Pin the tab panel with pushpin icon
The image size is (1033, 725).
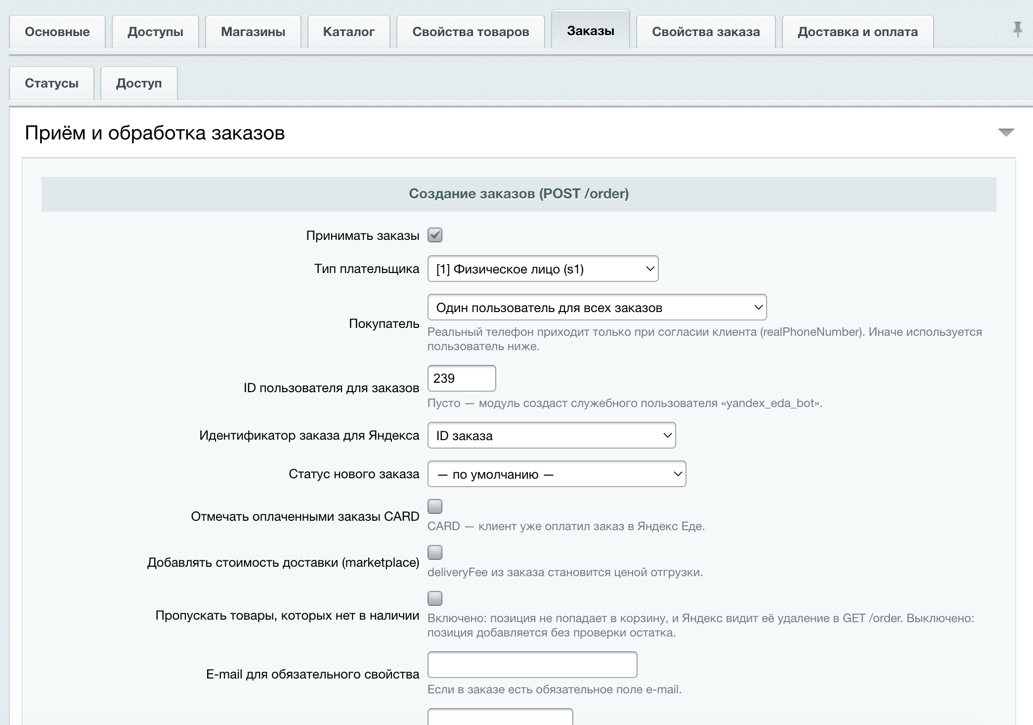(1017, 30)
